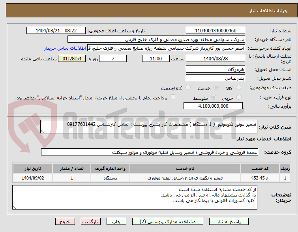298x232 pixels.
Task: Click the request creator field
Action: click(x=166, y=48)
